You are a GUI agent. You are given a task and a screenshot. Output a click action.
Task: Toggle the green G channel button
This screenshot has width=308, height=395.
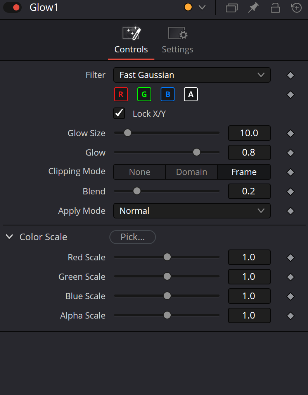click(144, 94)
